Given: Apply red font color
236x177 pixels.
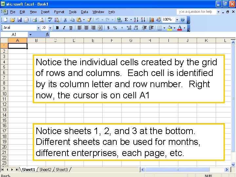Looking at the screenshot, I should click(x=180, y=28).
